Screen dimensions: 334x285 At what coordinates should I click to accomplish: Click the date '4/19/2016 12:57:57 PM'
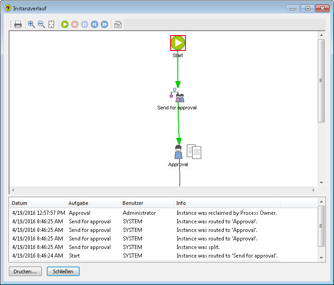tap(39, 213)
